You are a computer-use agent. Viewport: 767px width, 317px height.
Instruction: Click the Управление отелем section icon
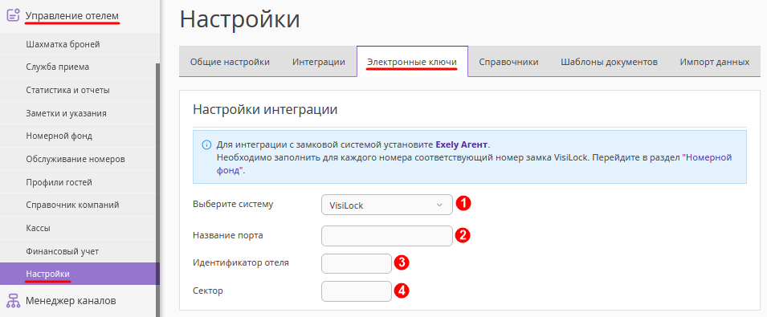pyautogui.click(x=13, y=15)
